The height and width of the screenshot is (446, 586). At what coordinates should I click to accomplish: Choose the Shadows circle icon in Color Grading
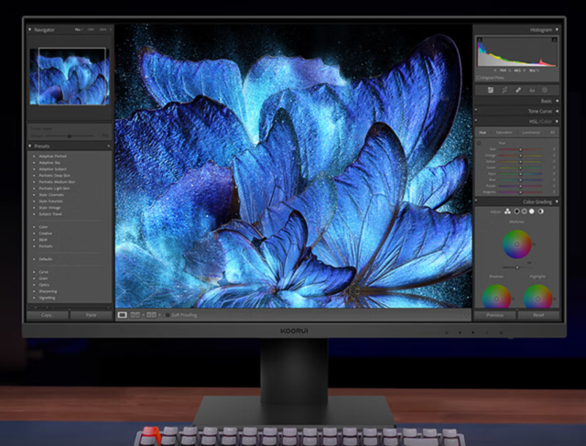pyautogui.click(x=516, y=212)
